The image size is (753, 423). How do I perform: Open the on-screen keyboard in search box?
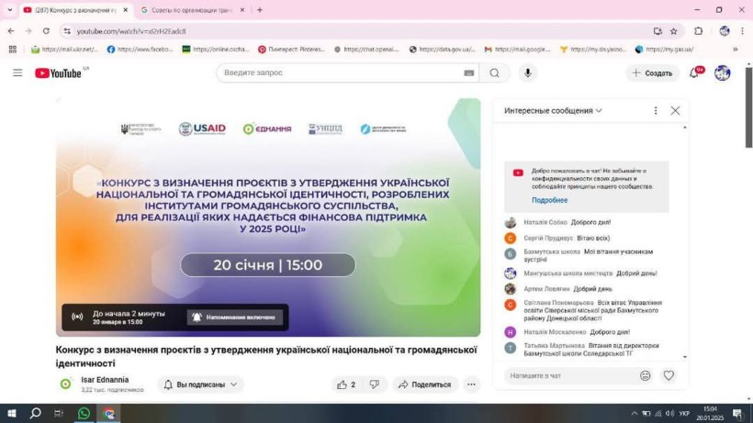tap(468, 72)
